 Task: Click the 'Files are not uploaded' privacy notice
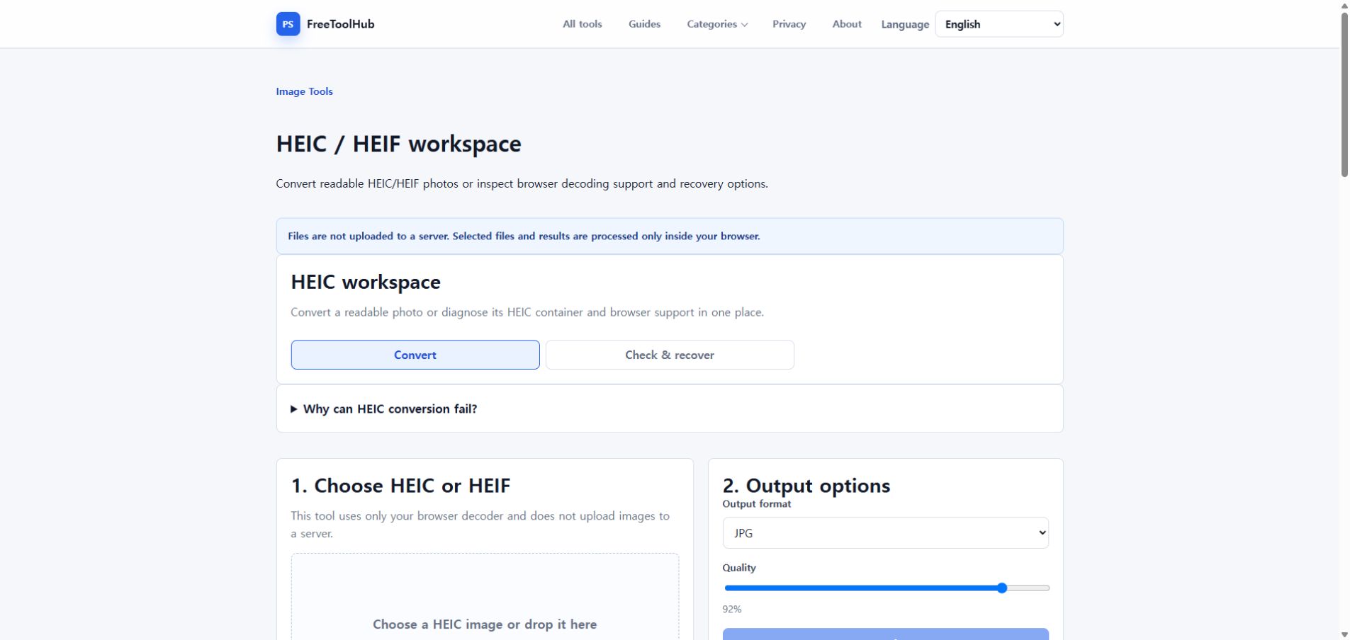670,236
